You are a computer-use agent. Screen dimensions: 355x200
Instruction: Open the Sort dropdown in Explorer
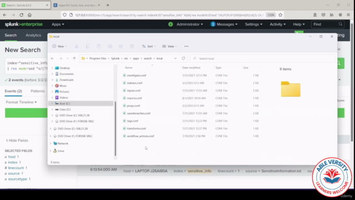click(149, 46)
